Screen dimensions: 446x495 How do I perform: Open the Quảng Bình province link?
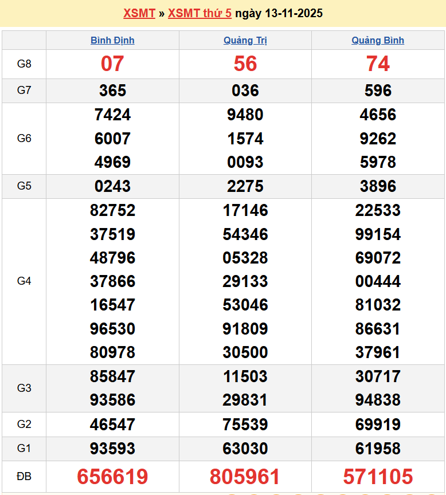[x=378, y=40]
